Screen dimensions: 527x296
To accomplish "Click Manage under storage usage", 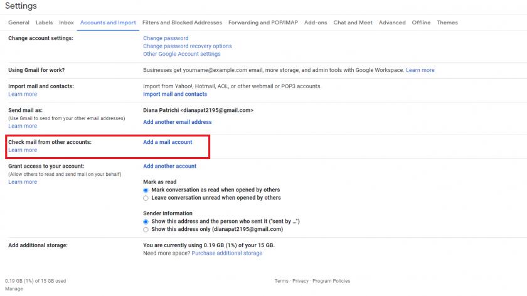I will pyautogui.click(x=14, y=289).
